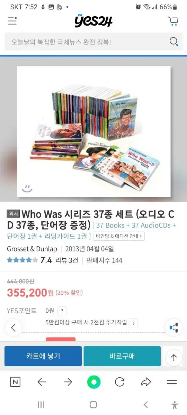Open help next to 2천원 추가적립

coord(134,323)
